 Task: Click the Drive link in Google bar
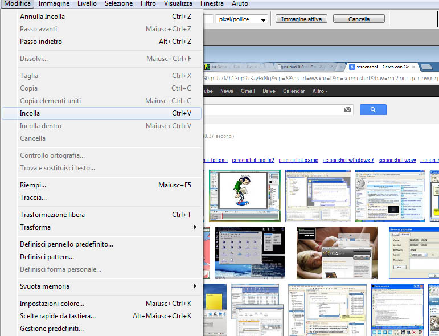click(x=269, y=91)
